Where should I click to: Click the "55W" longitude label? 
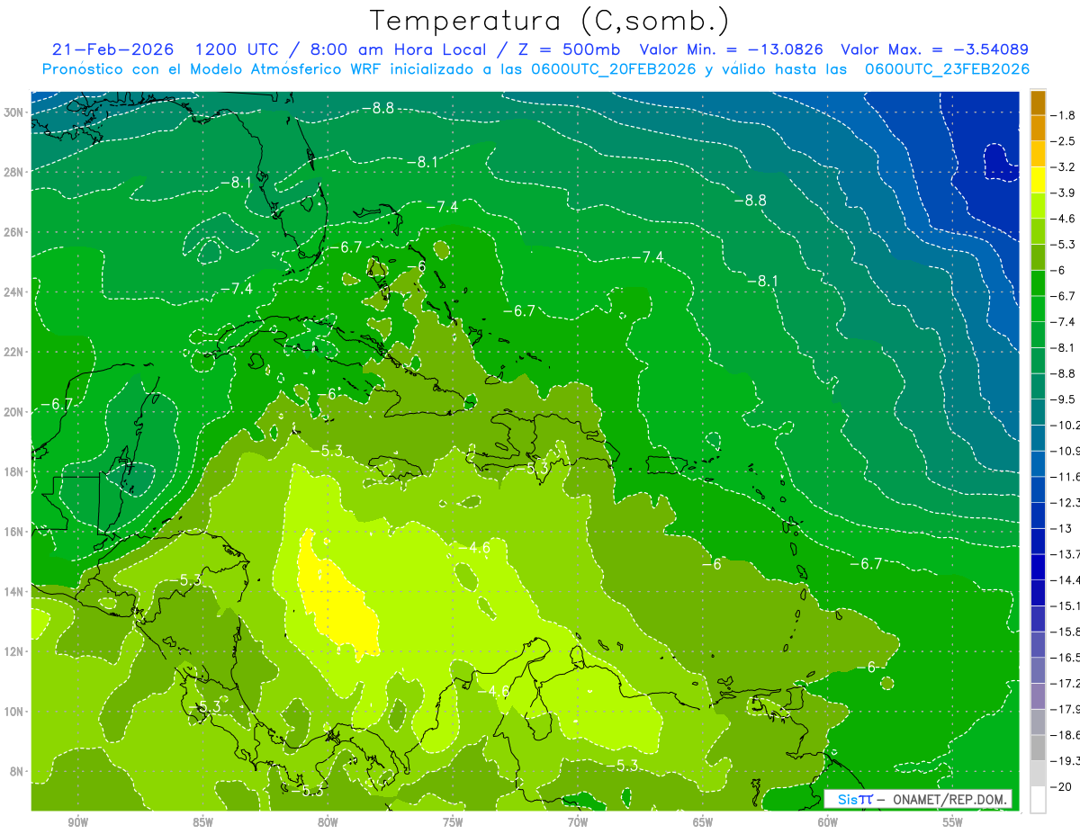(x=953, y=822)
